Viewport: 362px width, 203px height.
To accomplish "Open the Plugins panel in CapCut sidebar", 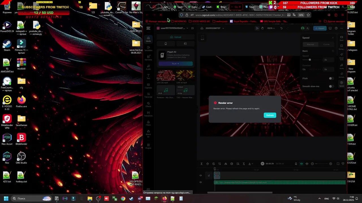I will [x=148, y=146].
